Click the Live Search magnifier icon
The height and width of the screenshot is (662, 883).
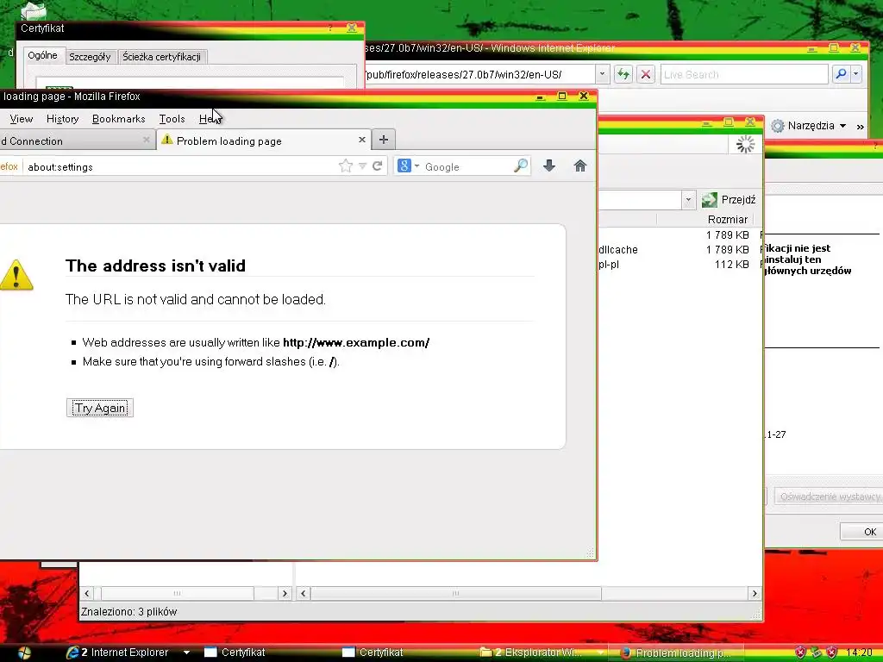coord(841,74)
